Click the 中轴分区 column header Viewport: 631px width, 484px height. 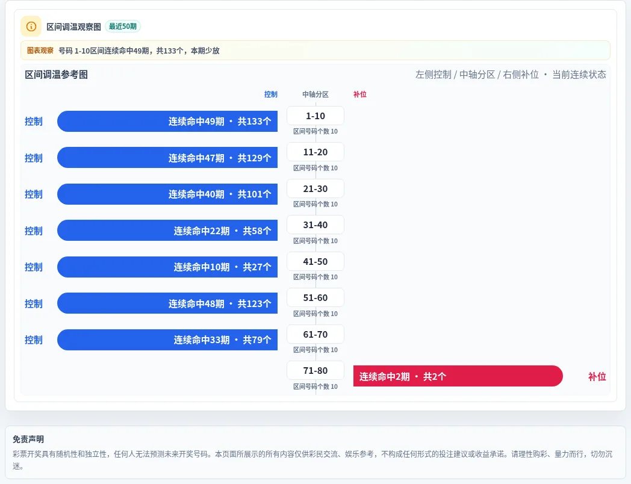315,94
